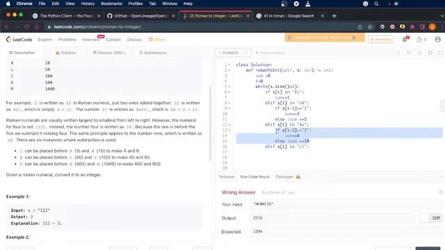Open a new browser tab
The height and width of the screenshot is (250, 445).
(334, 16)
